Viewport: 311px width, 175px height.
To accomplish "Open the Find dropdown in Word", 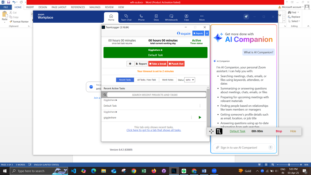I will coord(293,12).
